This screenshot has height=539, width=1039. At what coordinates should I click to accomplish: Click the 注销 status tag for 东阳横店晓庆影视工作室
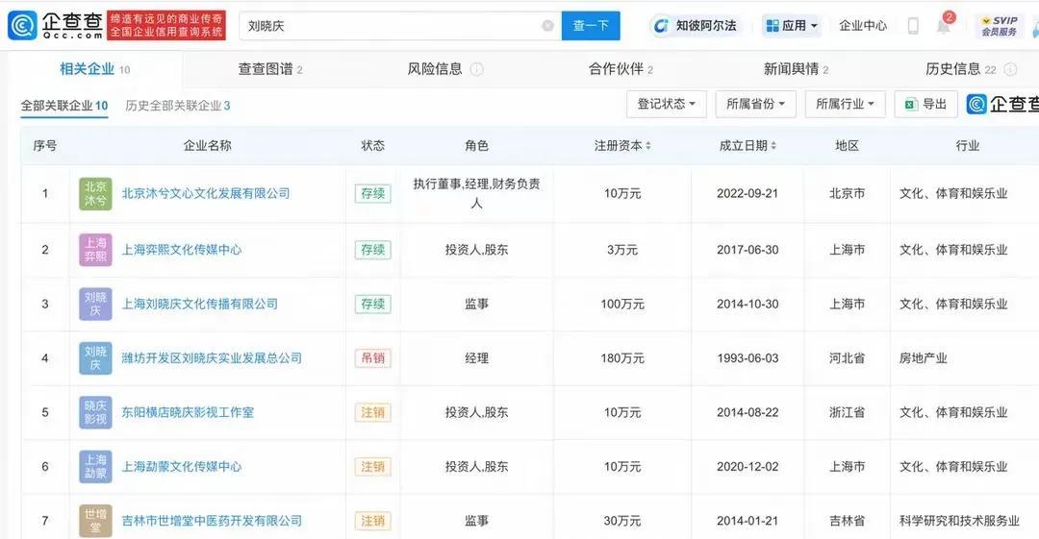pyautogui.click(x=373, y=412)
